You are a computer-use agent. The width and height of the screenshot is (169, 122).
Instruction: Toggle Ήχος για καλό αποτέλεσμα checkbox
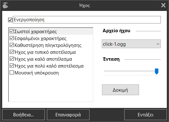[12, 59]
